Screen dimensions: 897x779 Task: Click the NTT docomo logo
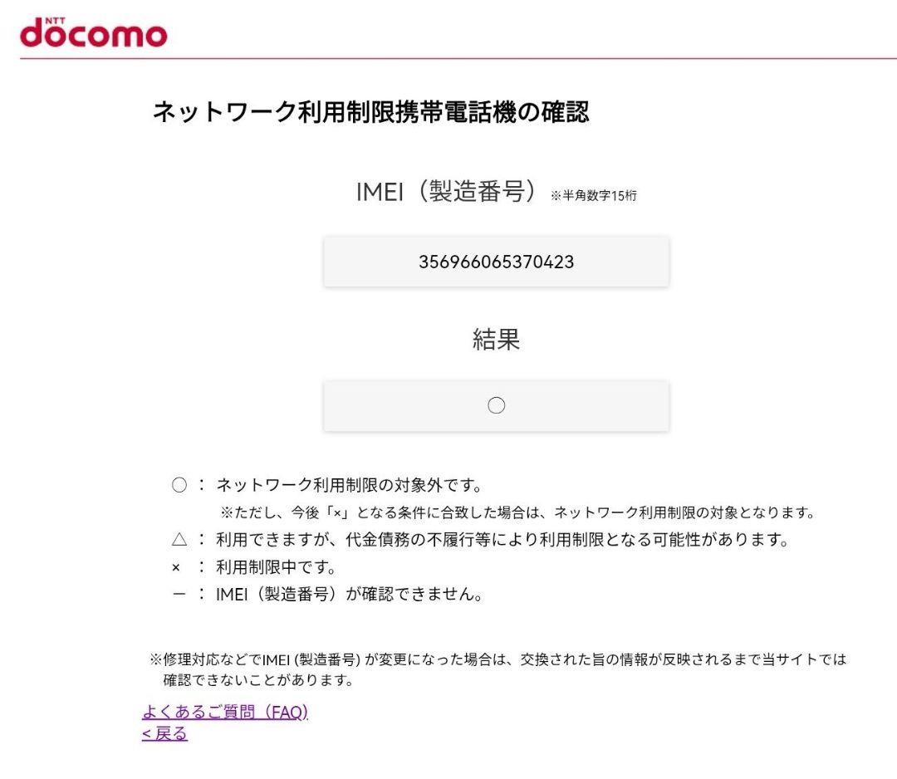[94, 32]
